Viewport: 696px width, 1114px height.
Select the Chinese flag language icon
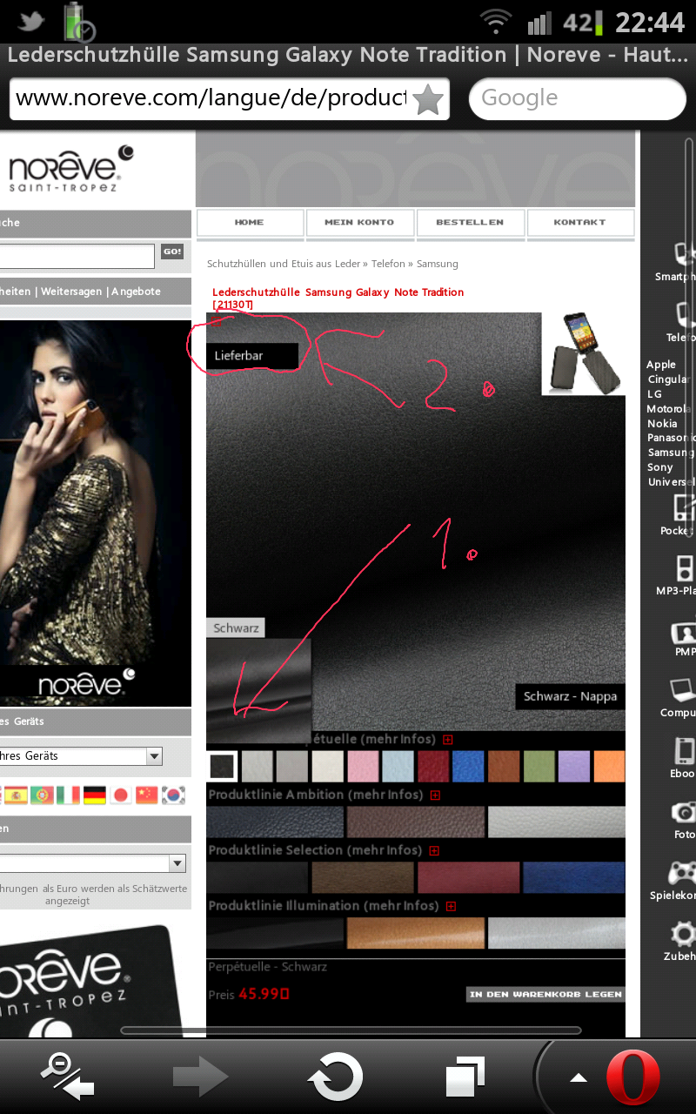click(x=147, y=795)
